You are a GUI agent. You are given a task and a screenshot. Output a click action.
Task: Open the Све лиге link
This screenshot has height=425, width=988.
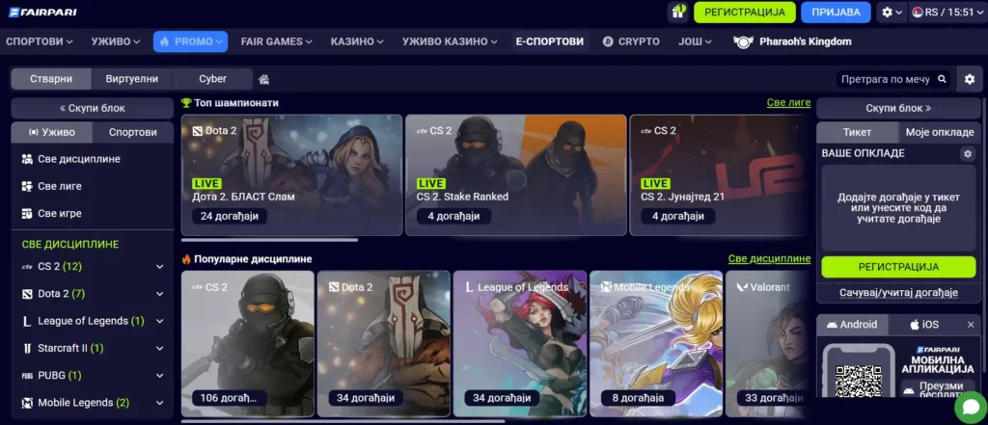click(788, 102)
